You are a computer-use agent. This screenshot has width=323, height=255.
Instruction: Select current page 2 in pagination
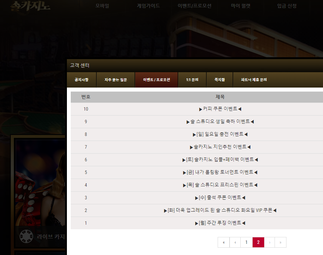coord(258,242)
